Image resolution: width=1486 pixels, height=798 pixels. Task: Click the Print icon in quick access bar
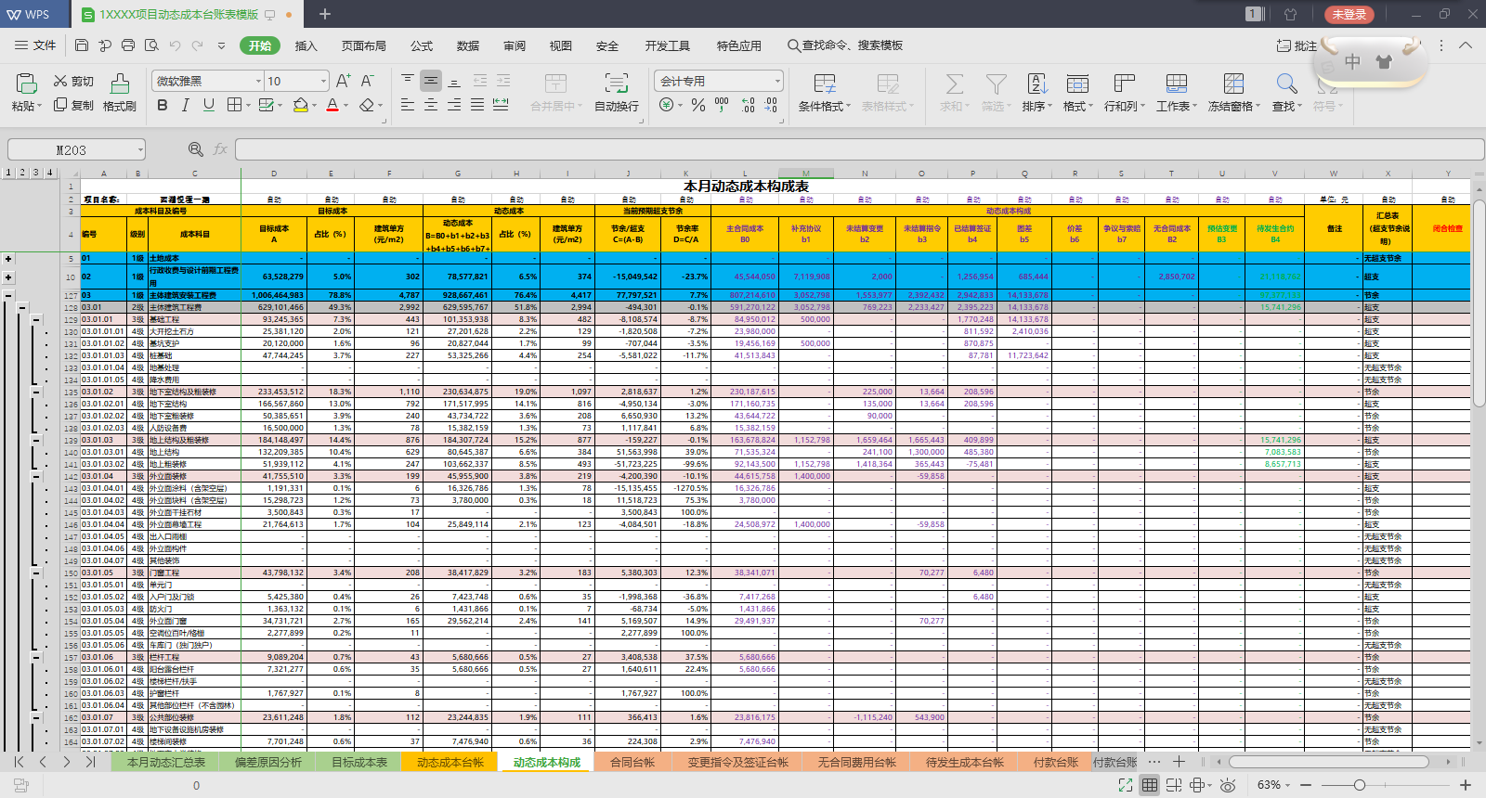click(128, 45)
